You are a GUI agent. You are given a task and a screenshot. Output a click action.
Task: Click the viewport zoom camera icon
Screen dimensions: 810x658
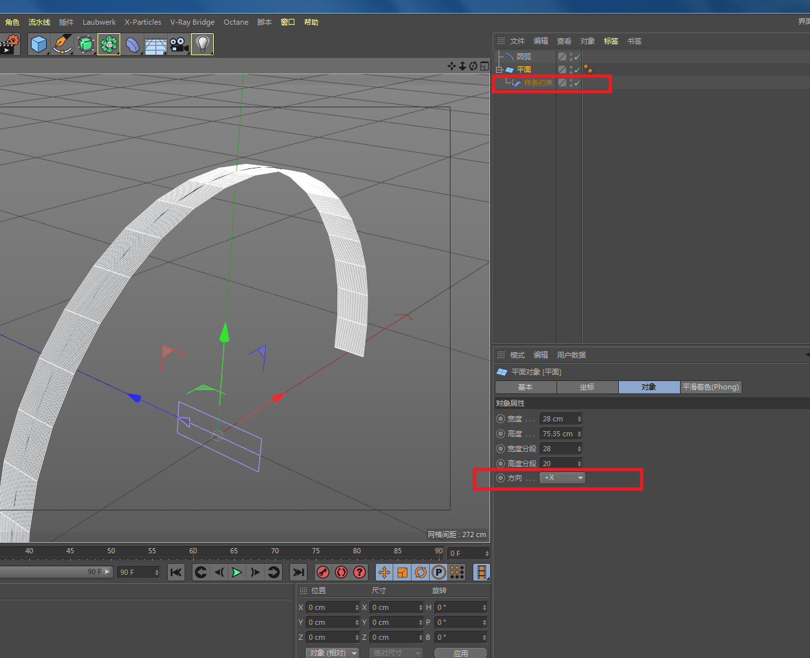pos(462,66)
